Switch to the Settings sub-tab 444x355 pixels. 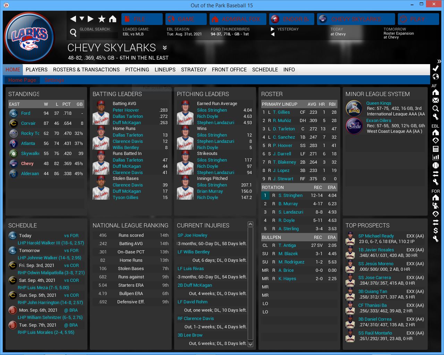point(54,80)
